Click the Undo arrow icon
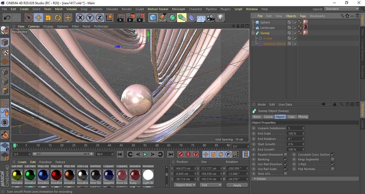 (x=7, y=18)
